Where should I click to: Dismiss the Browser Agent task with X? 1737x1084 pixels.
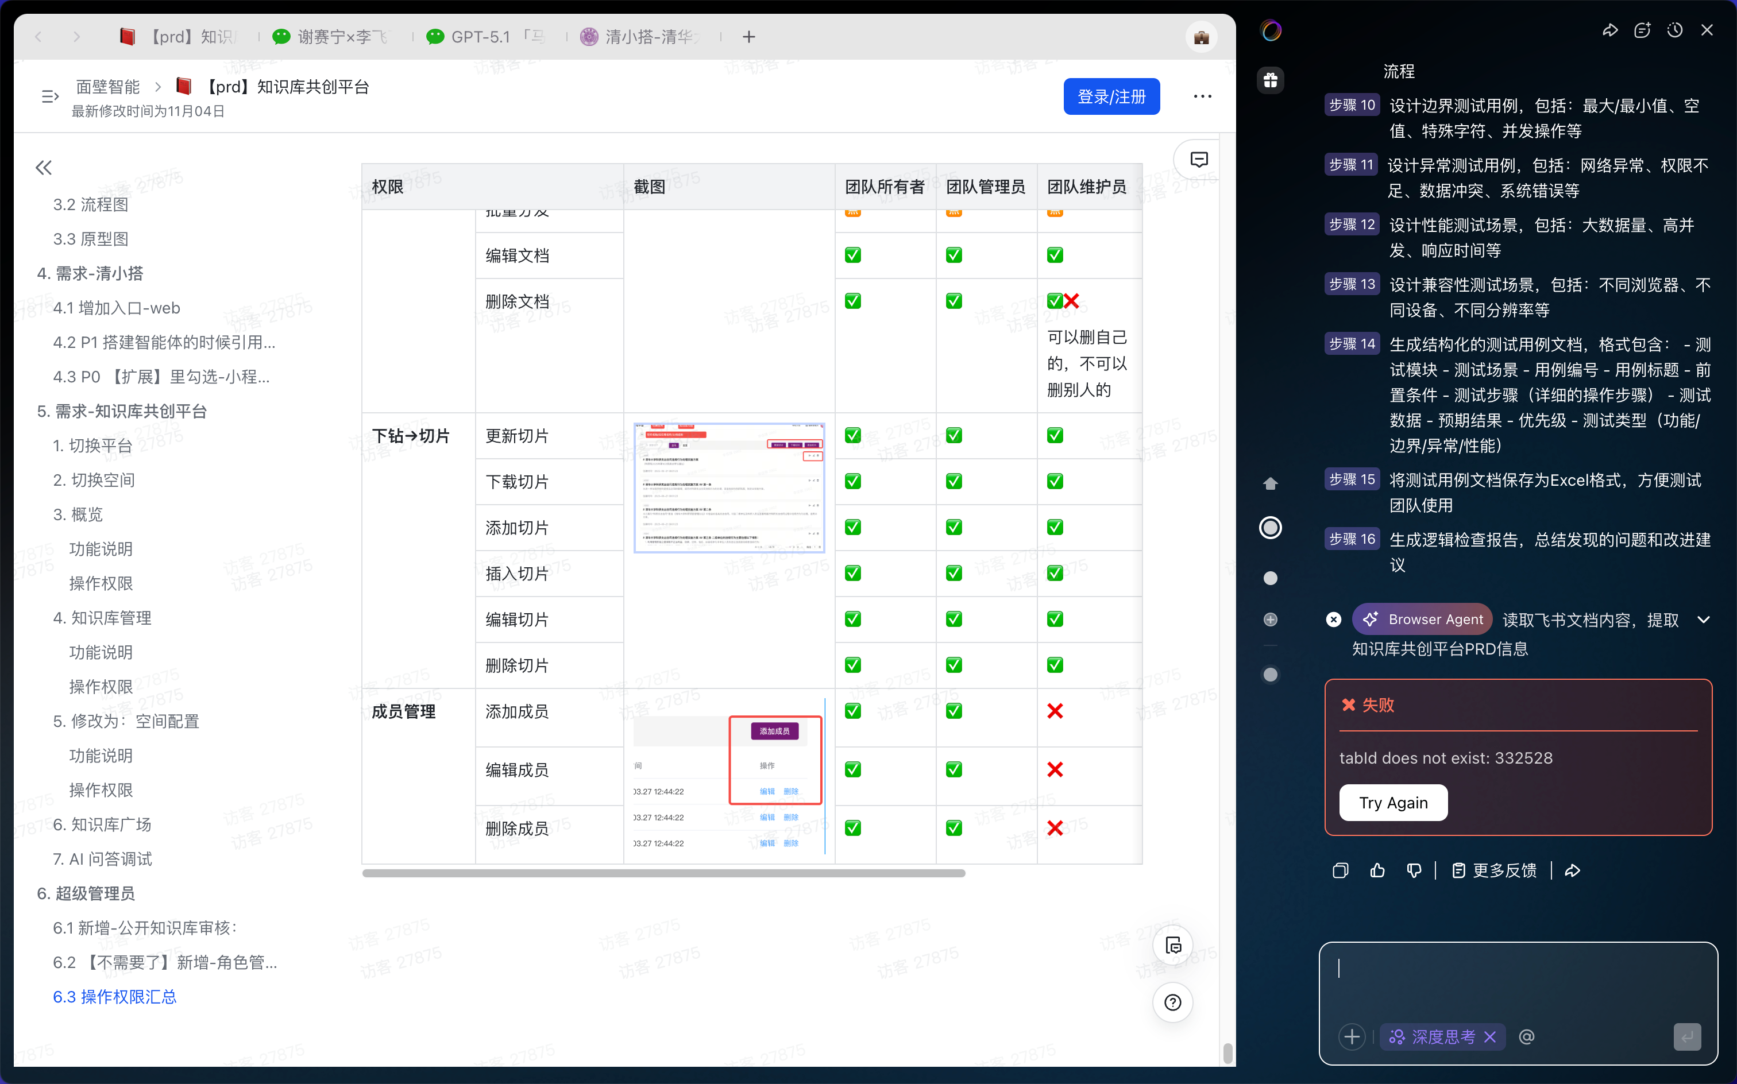click(x=1333, y=620)
